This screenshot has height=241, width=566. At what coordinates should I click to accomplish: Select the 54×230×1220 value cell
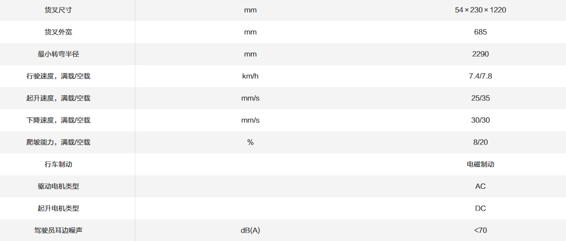coord(480,10)
